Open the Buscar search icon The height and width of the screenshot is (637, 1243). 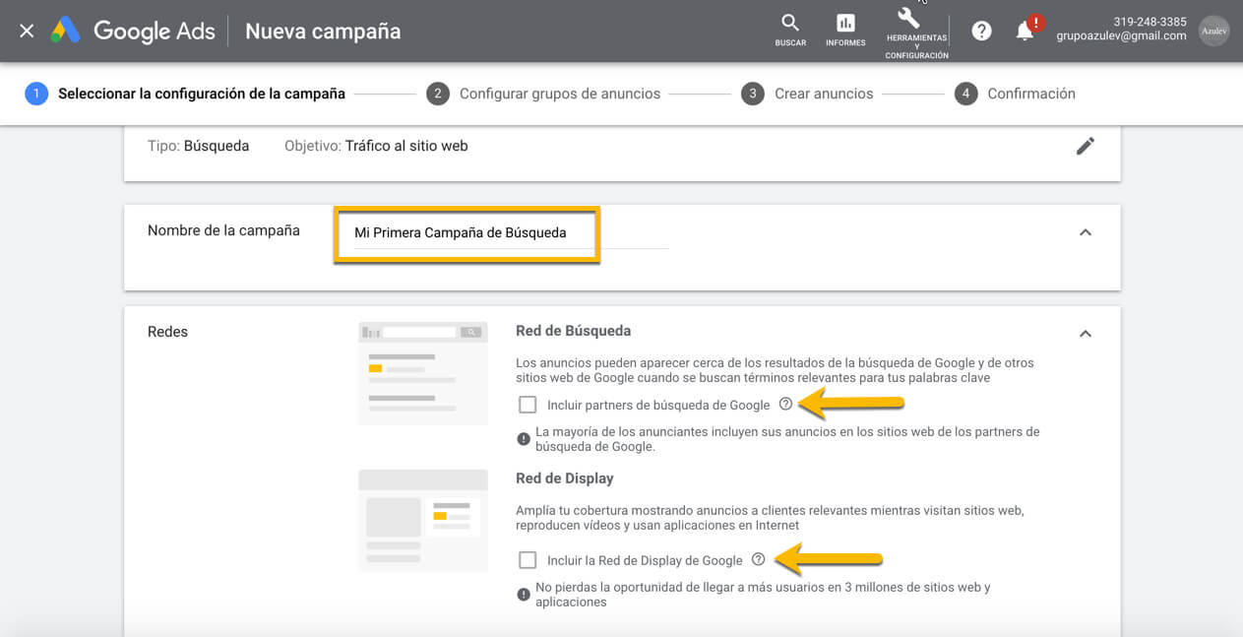tap(789, 27)
